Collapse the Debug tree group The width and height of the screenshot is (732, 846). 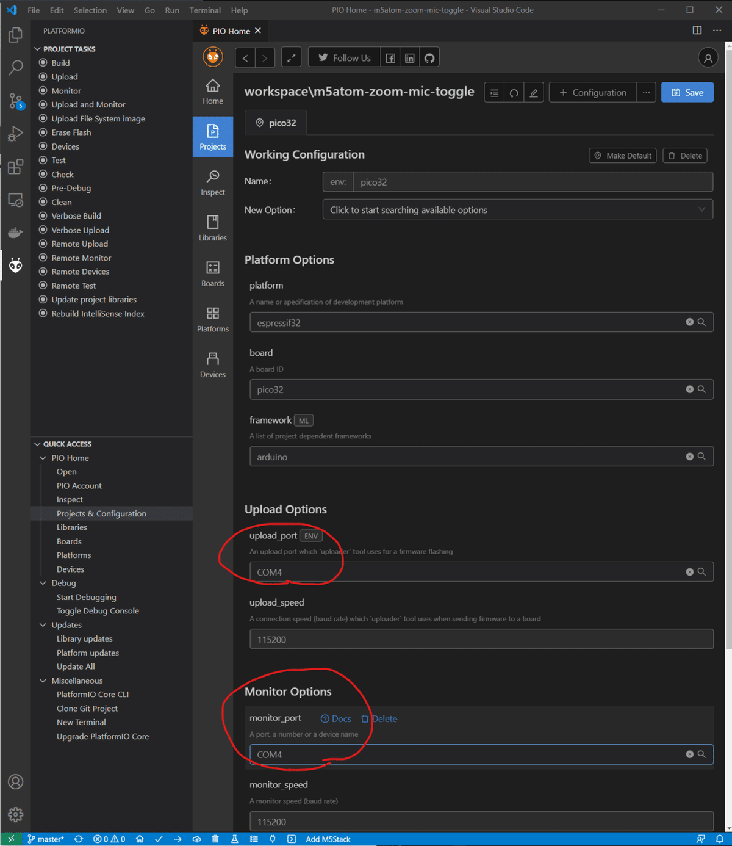[43, 583]
